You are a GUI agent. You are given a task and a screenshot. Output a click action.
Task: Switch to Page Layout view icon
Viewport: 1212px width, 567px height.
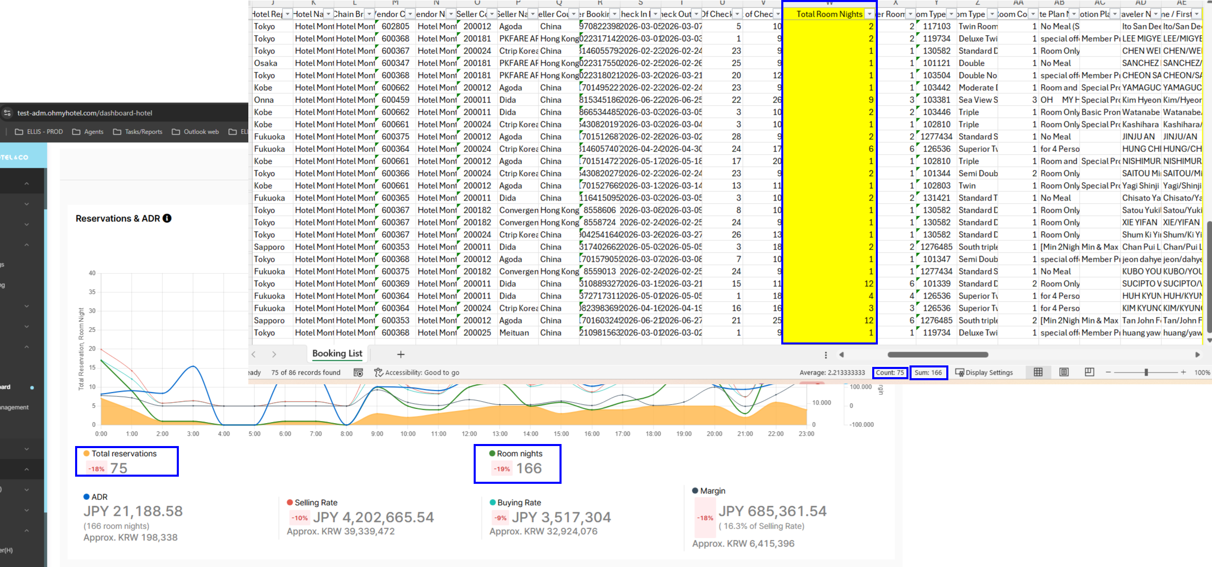click(1064, 372)
